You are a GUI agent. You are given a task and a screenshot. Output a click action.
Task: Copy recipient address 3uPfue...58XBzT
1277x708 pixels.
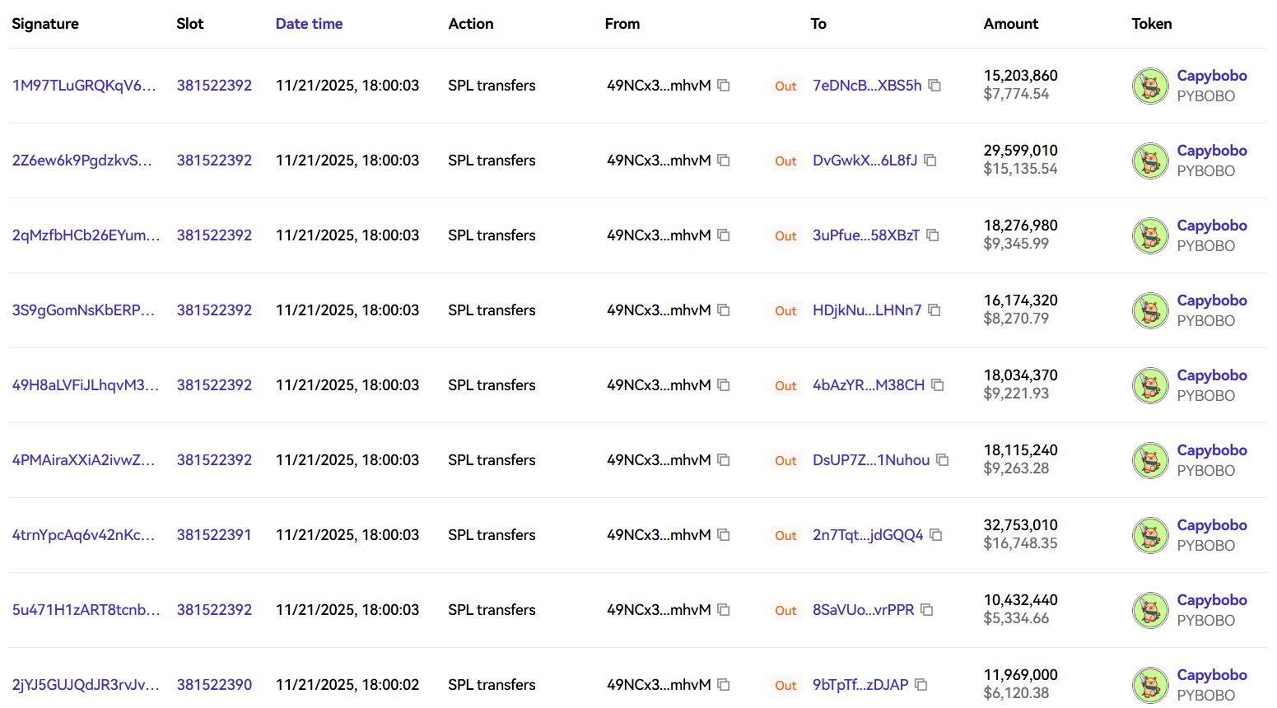[933, 235]
